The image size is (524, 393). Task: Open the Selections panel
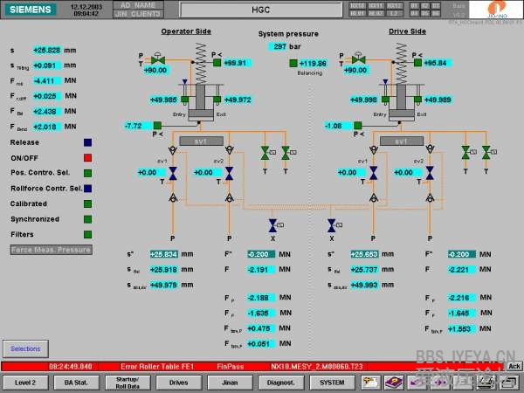(x=25, y=348)
